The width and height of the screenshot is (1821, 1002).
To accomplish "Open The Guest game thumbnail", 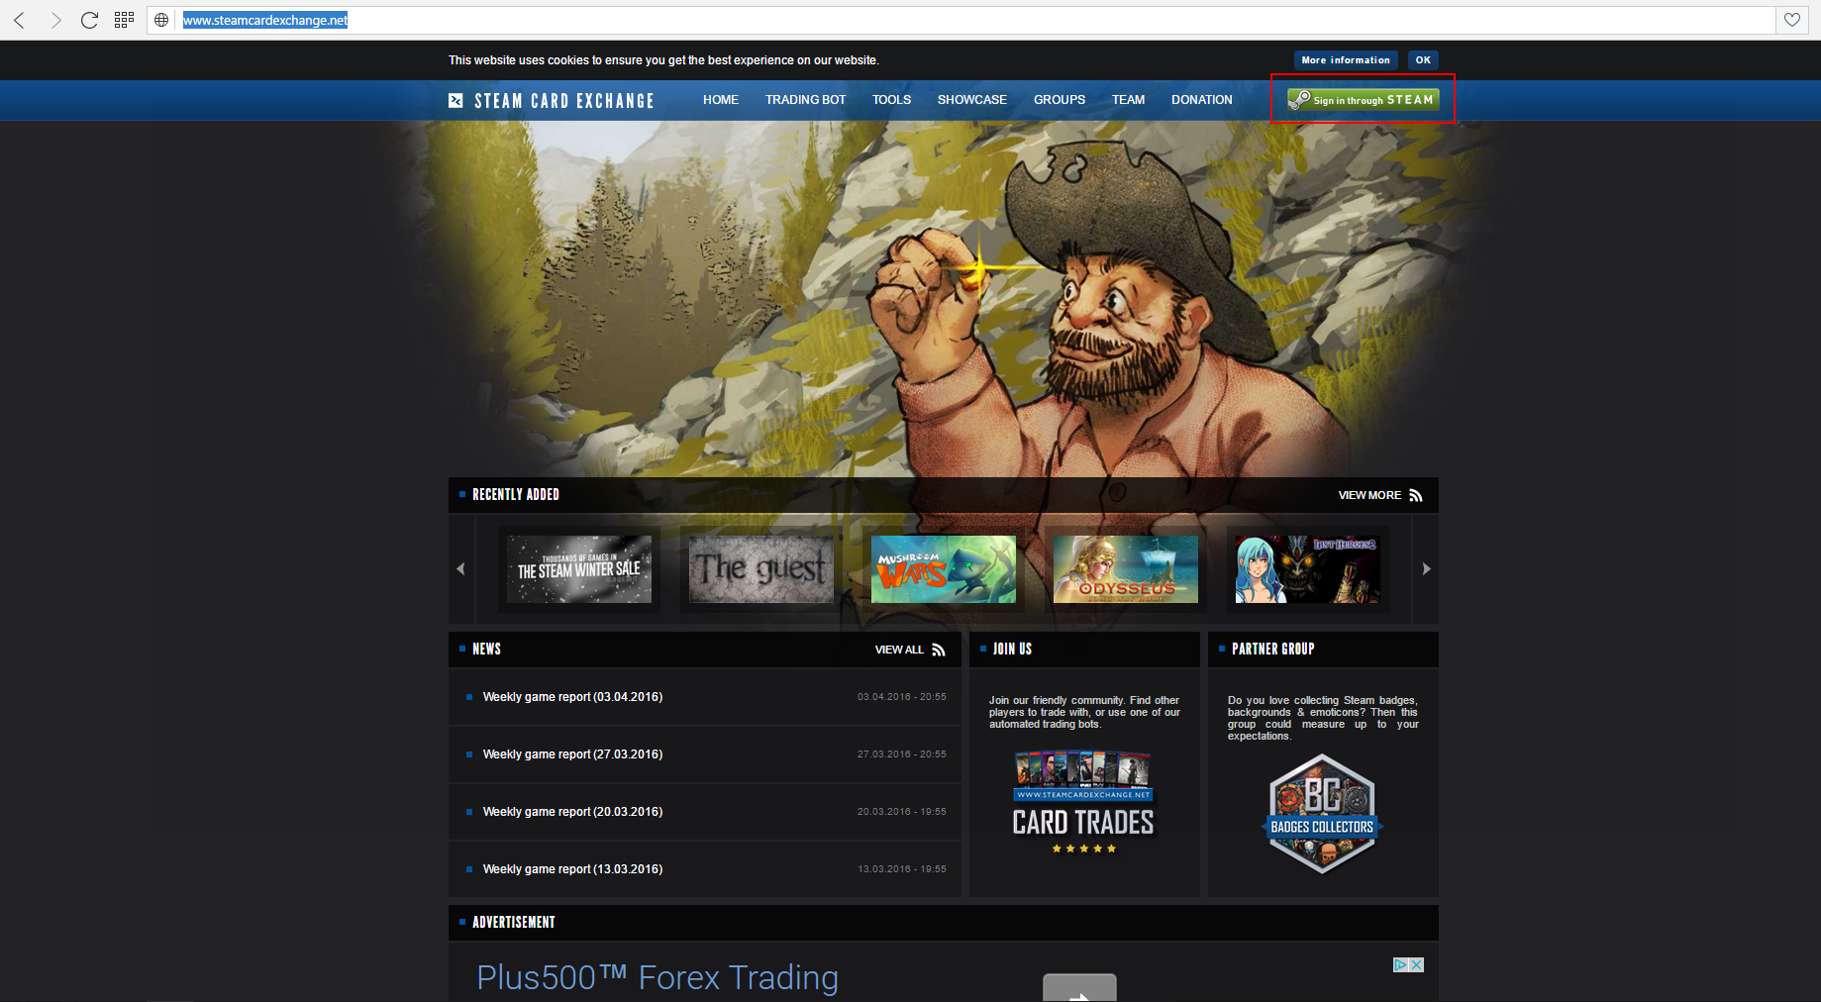I will pyautogui.click(x=761, y=569).
